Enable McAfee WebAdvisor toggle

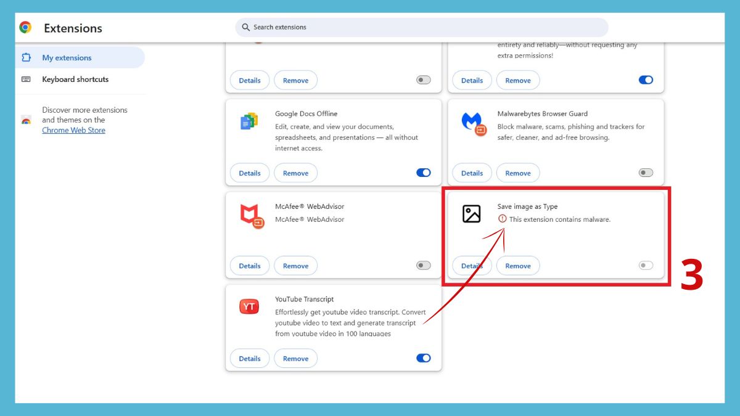(x=424, y=266)
